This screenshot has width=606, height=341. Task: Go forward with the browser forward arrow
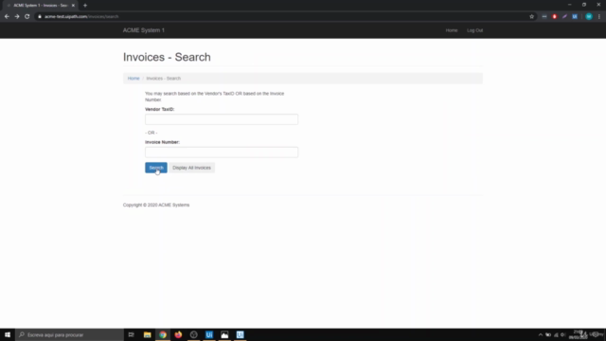[17, 16]
